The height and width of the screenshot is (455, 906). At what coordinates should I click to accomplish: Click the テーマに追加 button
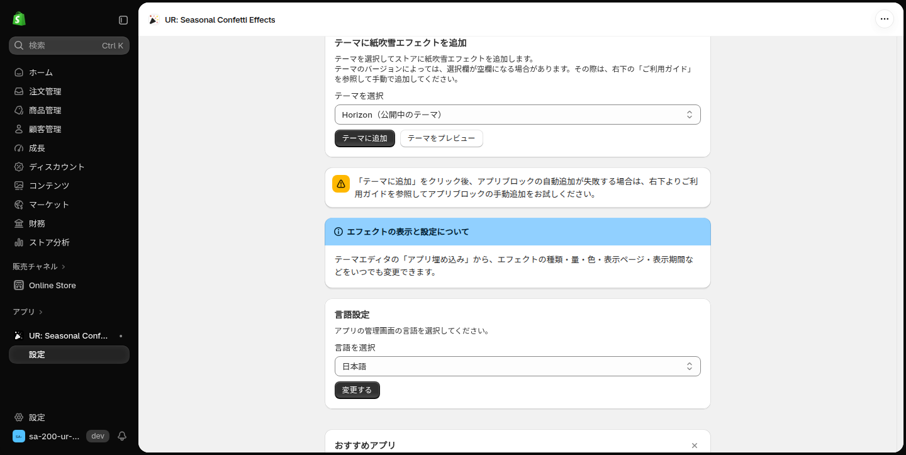(365, 138)
